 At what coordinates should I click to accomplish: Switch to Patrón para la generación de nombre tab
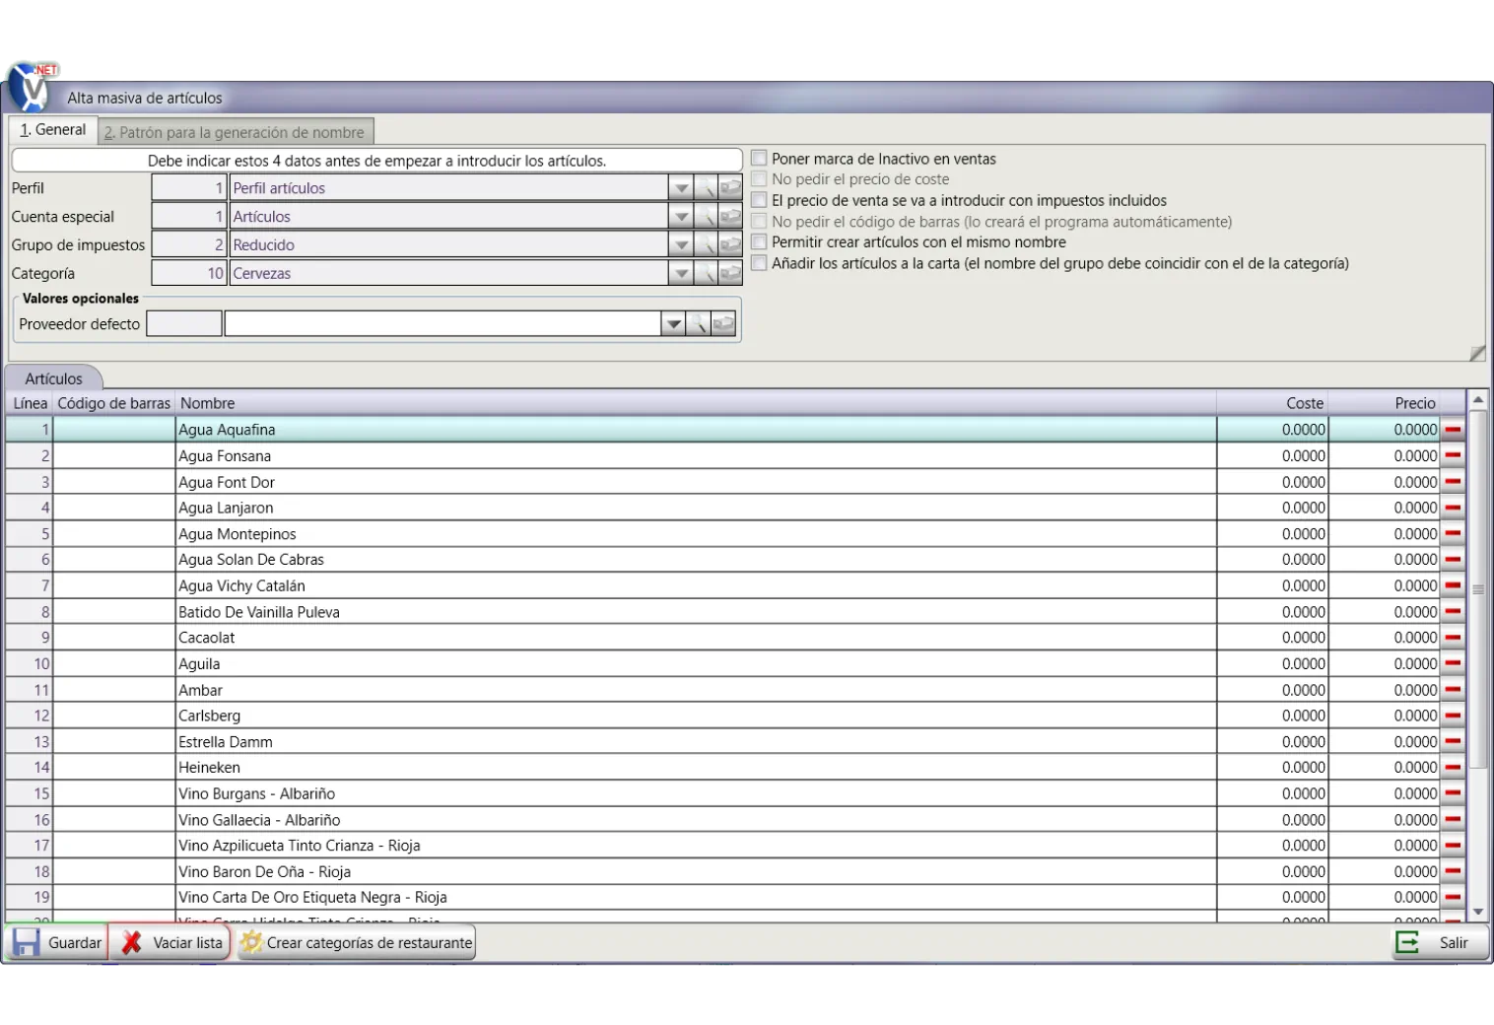point(235,132)
